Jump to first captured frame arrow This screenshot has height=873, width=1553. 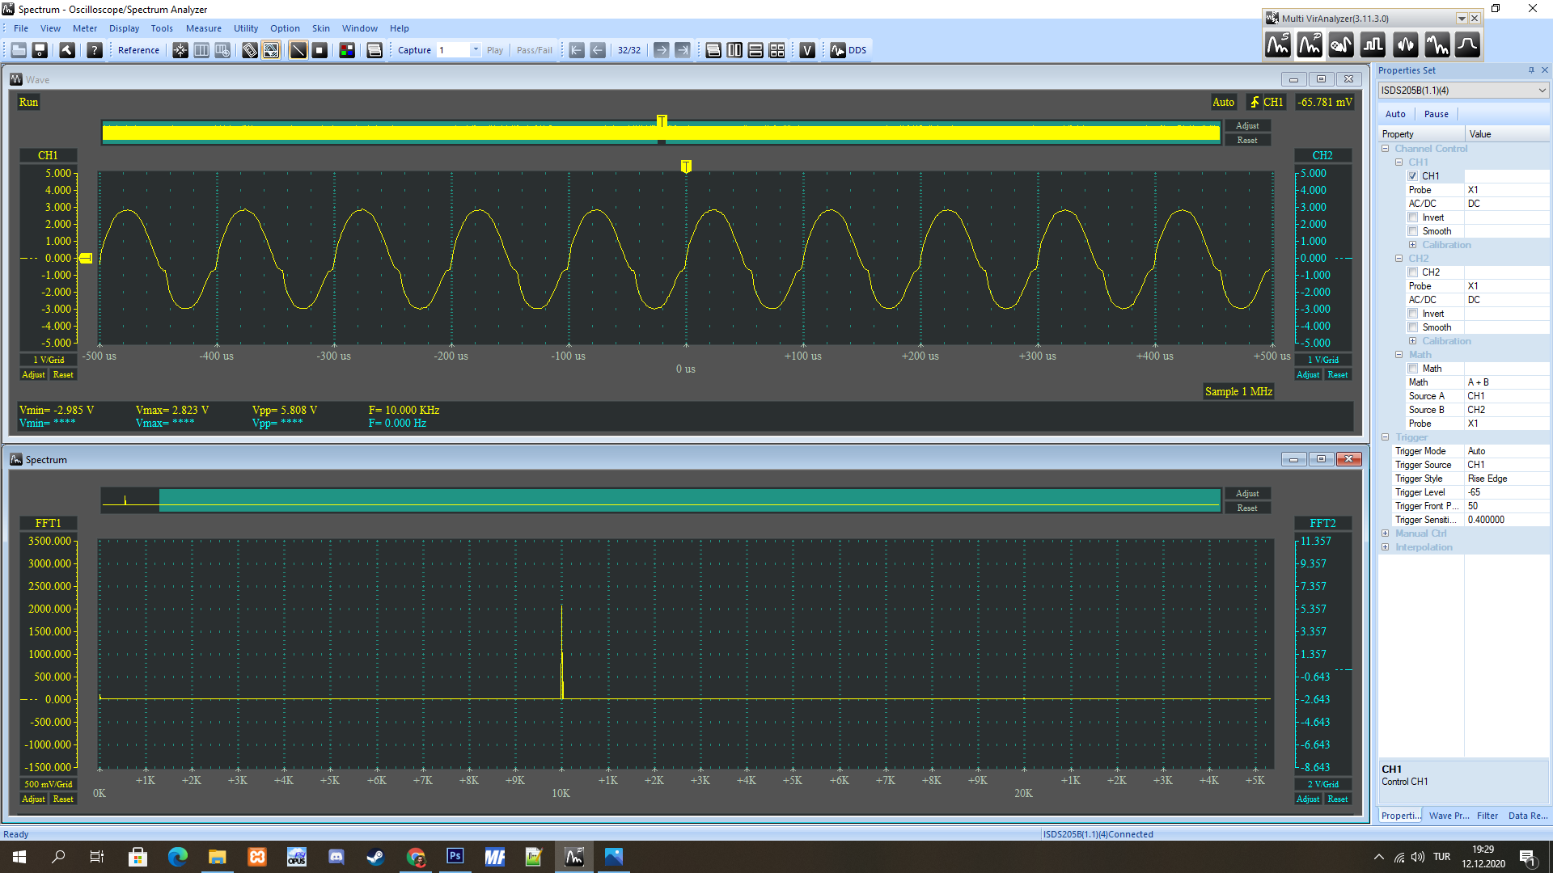pyautogui.click(x=577, y=50)
